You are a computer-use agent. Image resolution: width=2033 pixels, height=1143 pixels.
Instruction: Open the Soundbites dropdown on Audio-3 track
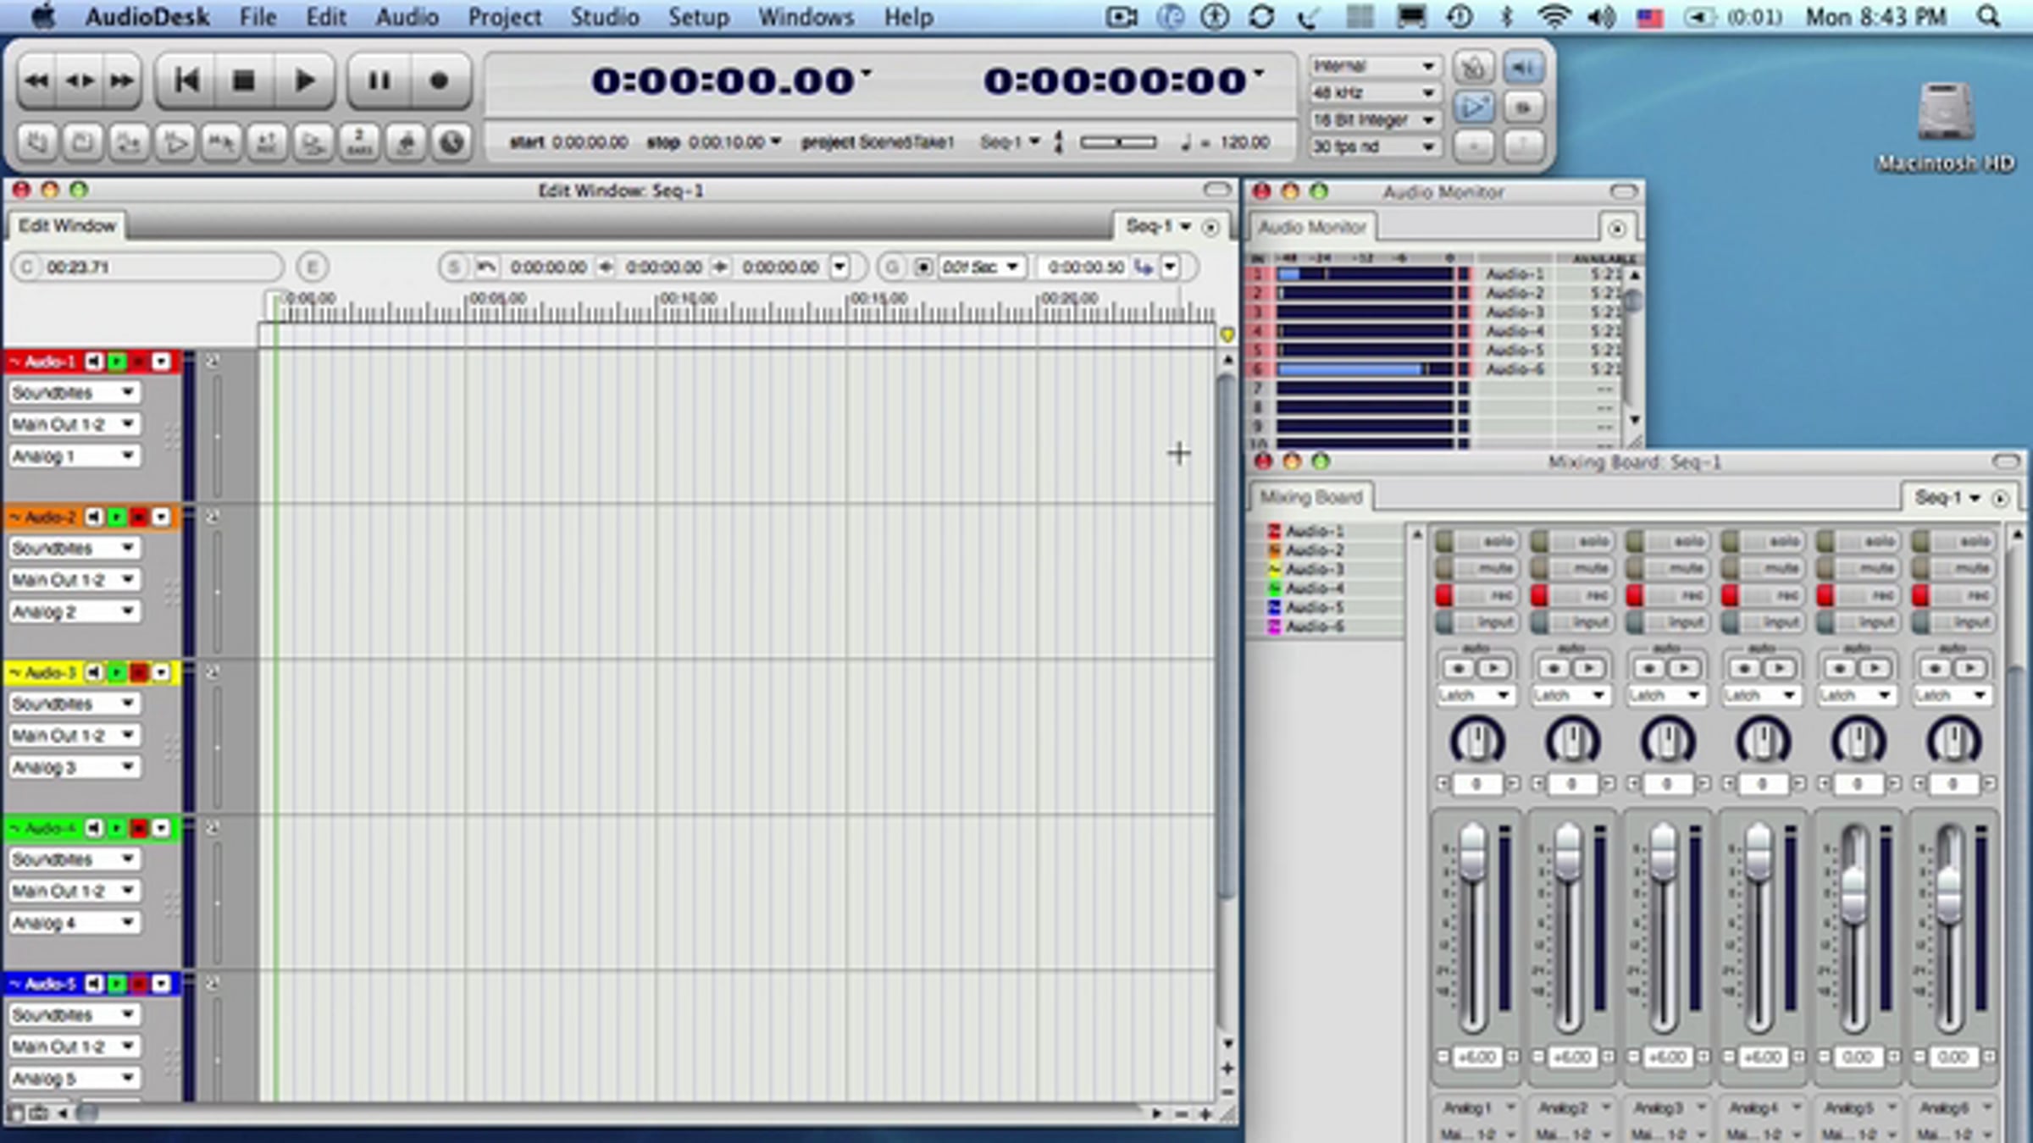click(x=74, y=704)
